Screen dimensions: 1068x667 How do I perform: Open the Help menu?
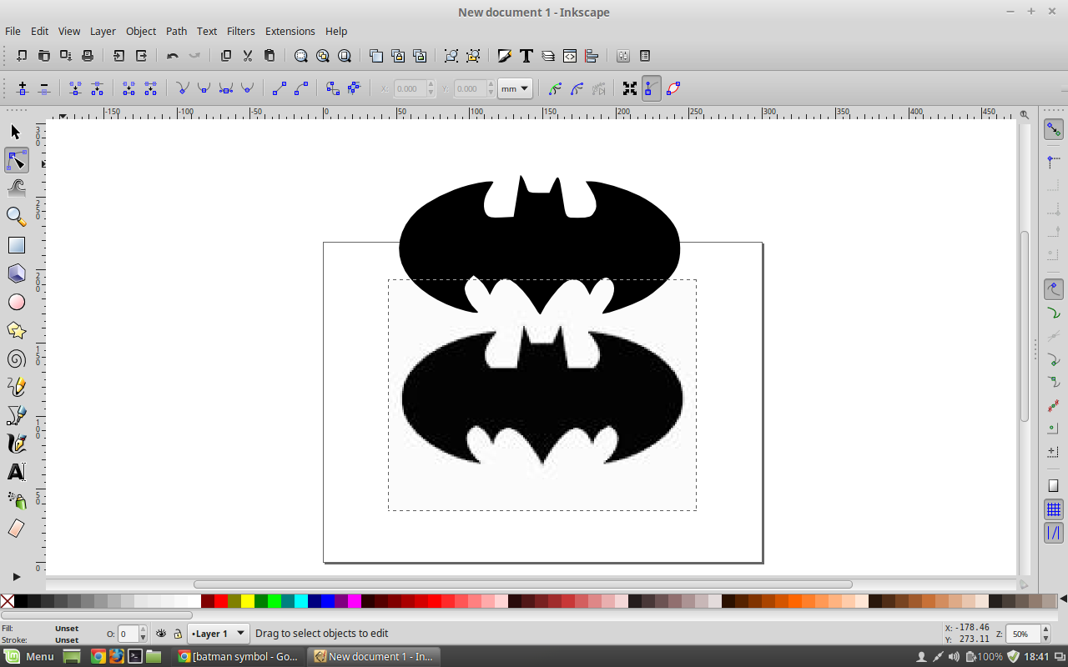(x=336, y=31)
